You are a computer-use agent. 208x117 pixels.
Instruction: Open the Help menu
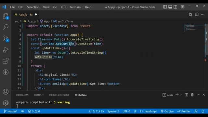pos(88,7)
